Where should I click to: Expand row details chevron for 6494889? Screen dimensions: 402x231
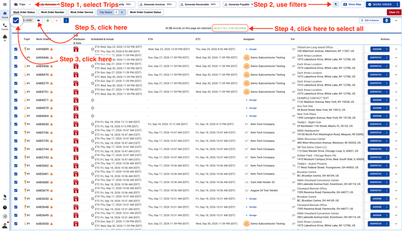pos(397,49)
